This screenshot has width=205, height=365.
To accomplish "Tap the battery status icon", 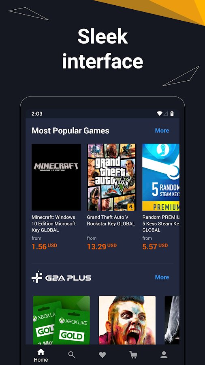I will click(x=172, y=114).
